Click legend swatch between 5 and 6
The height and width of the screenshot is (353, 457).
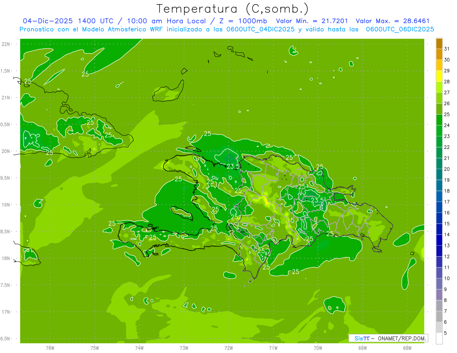pyautogui.click(x=439, y=327)
